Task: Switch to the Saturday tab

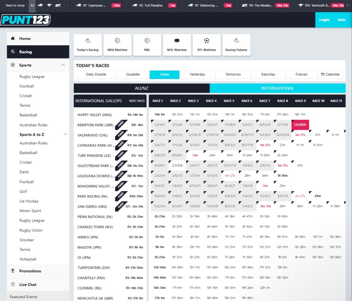Action: [x=268, y=74]
